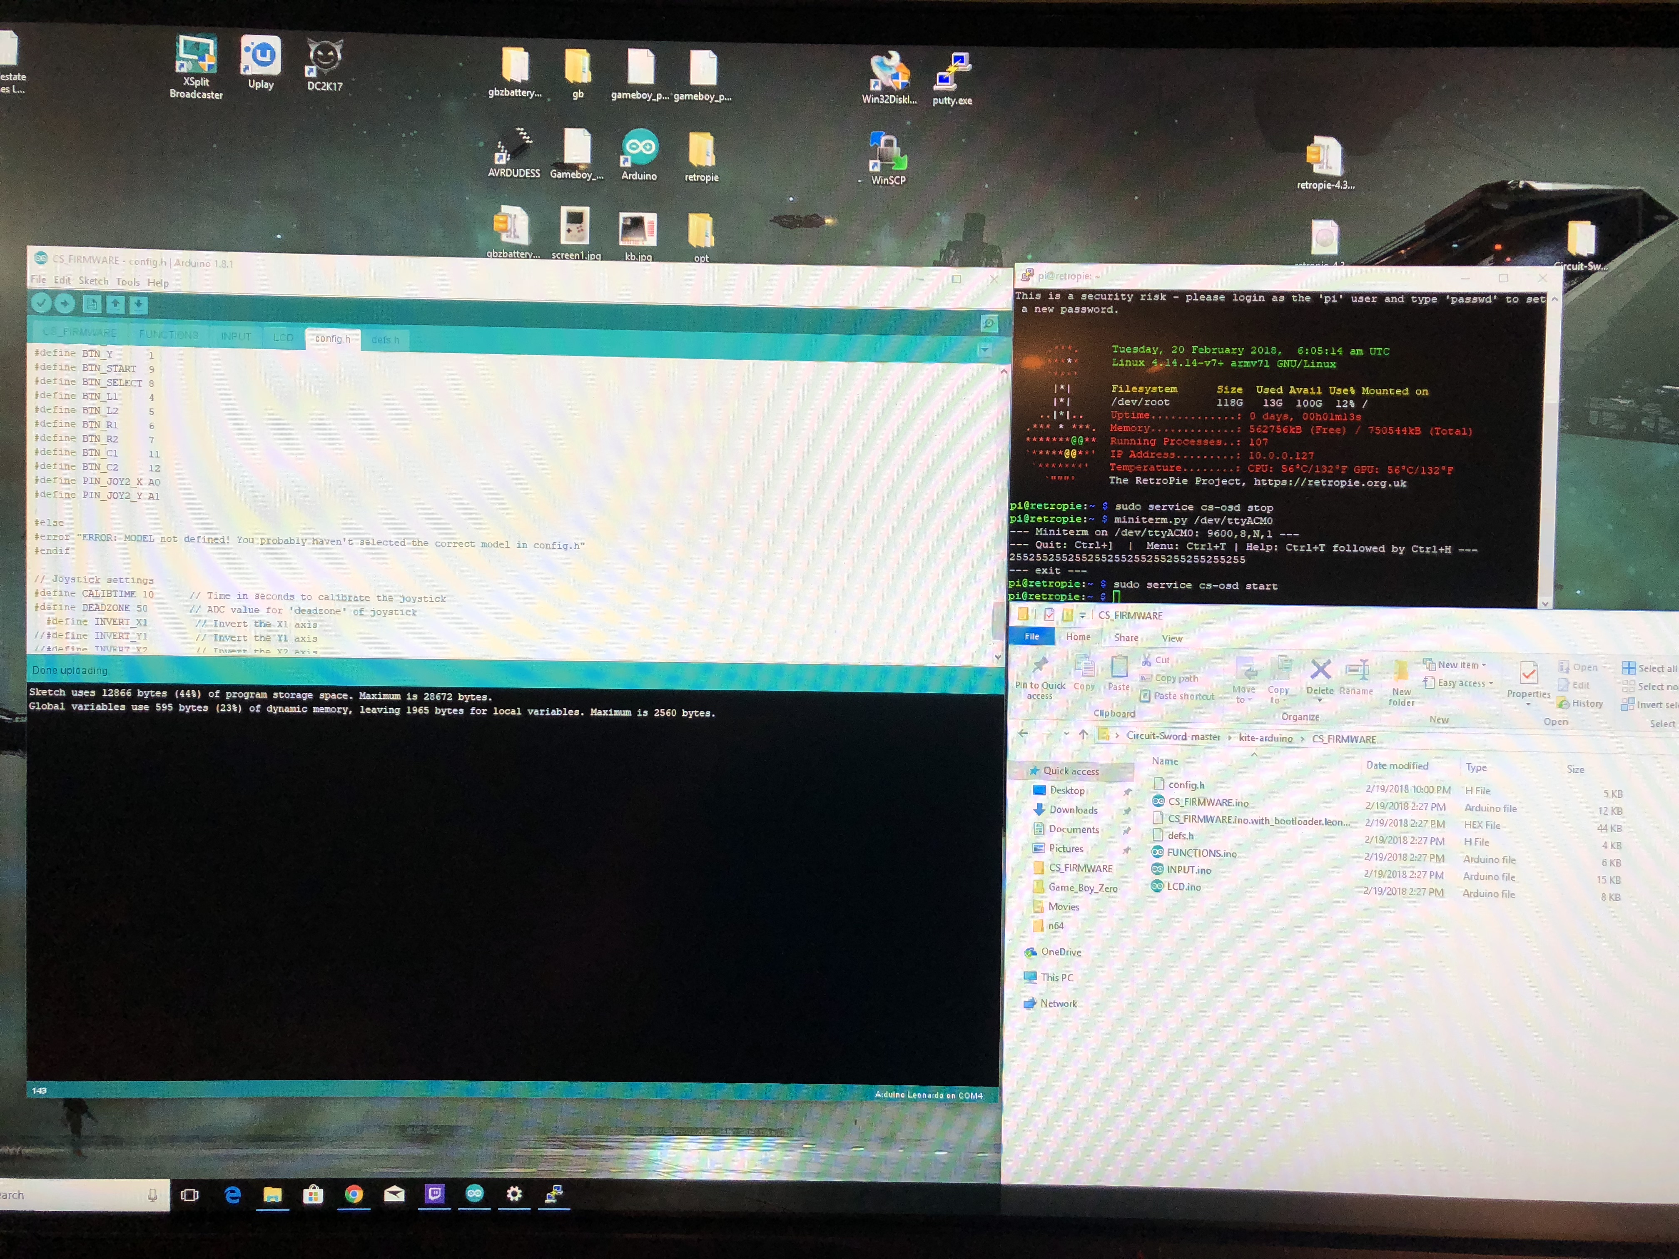Click the Rename icon in ribbon
The image size is (1679, 1259).
coord(1355,677)
